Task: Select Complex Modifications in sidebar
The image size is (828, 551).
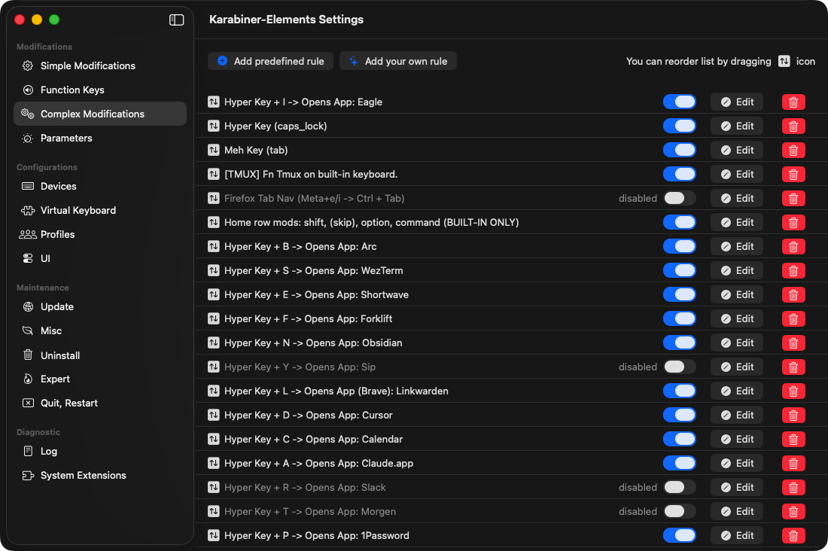Action: (x=100, y=114)
